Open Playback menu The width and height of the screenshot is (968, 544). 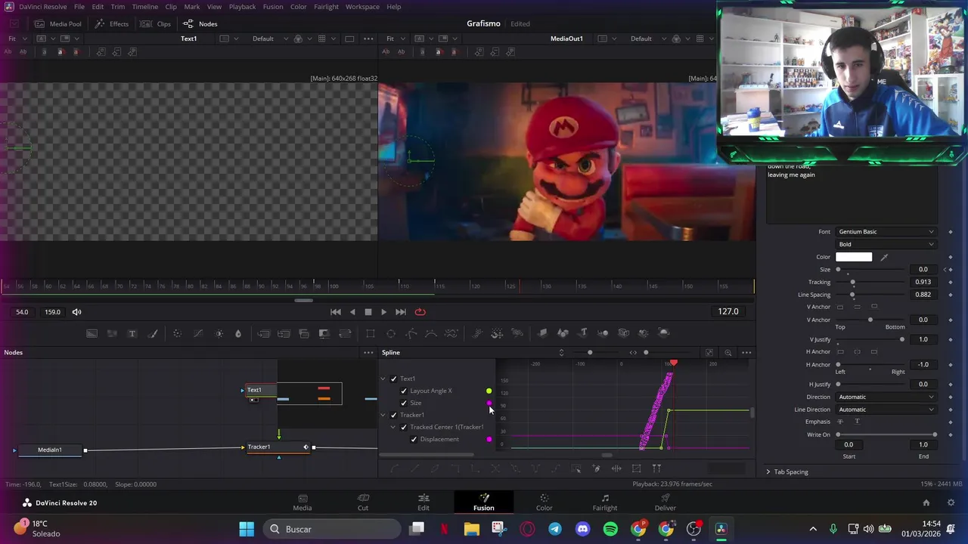[x=242, y=7]
